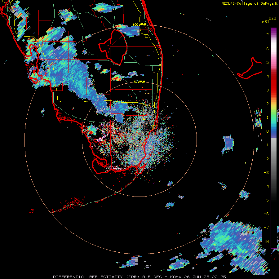Click the 0 value on the color scale
Image resolution: width=279 pixels, height=279 pixels.
point(268,131)
